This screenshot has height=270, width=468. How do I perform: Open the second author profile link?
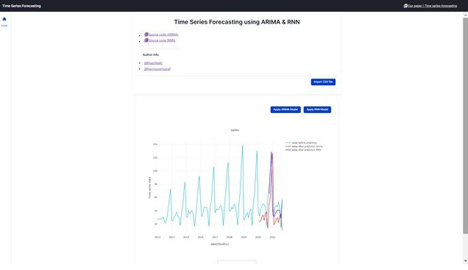(x=157, y=69)
